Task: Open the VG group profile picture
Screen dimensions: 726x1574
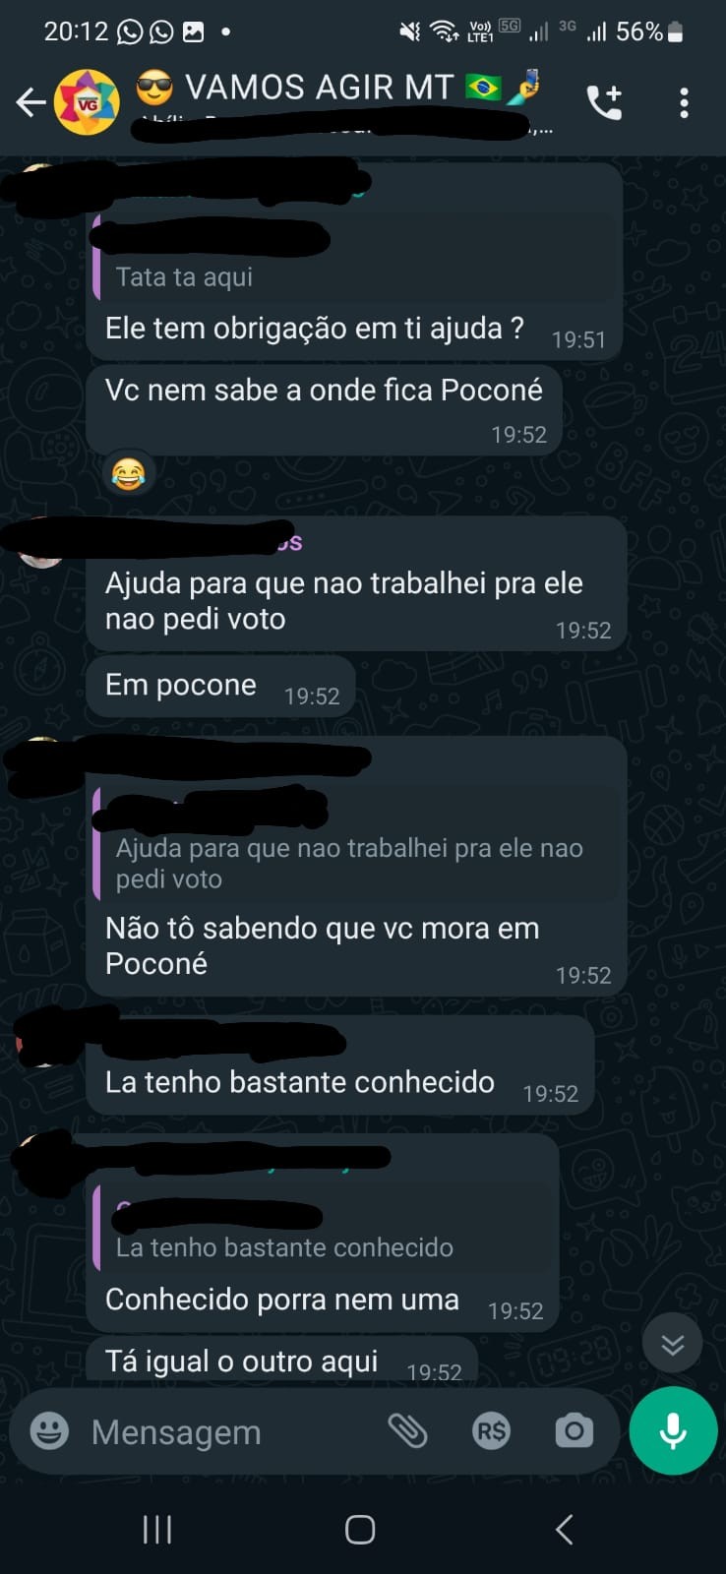Action: click(87, 102)
